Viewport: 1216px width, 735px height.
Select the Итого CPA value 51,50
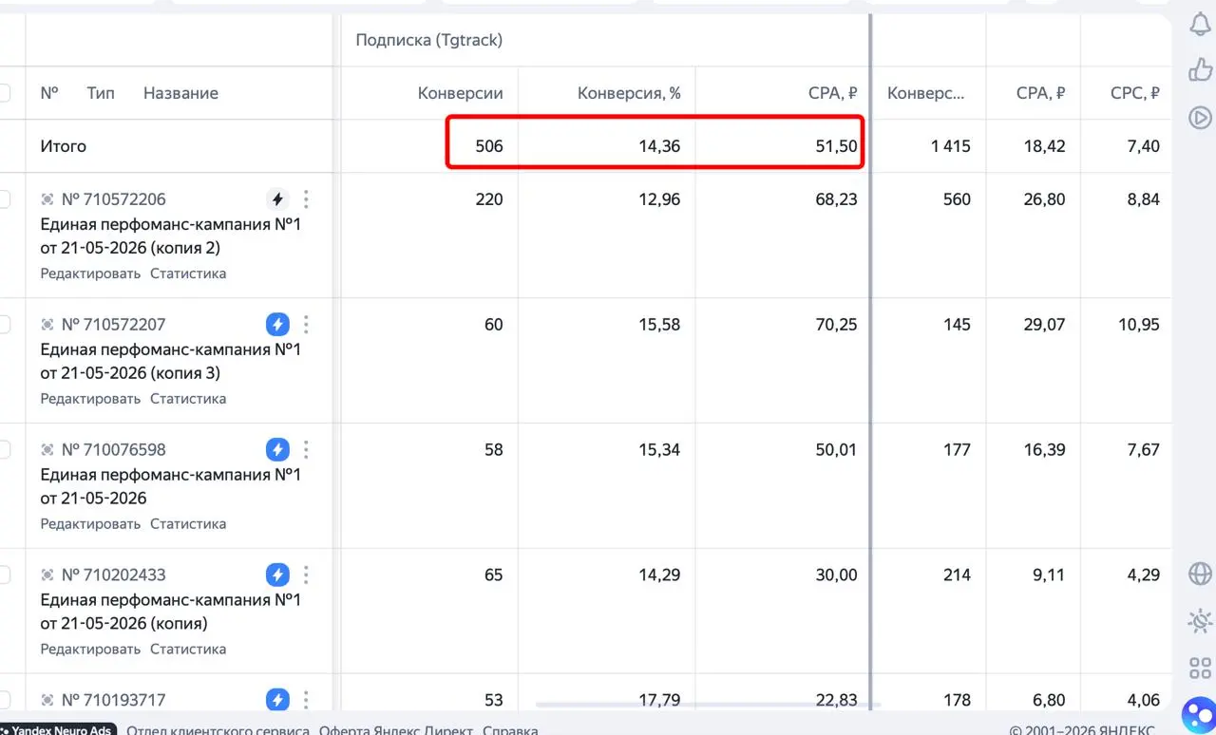point(836,146)
